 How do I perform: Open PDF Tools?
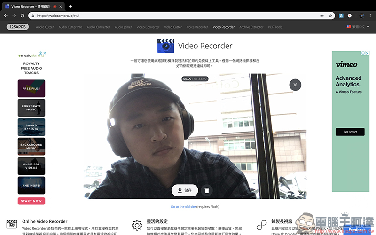coord(275,27)
